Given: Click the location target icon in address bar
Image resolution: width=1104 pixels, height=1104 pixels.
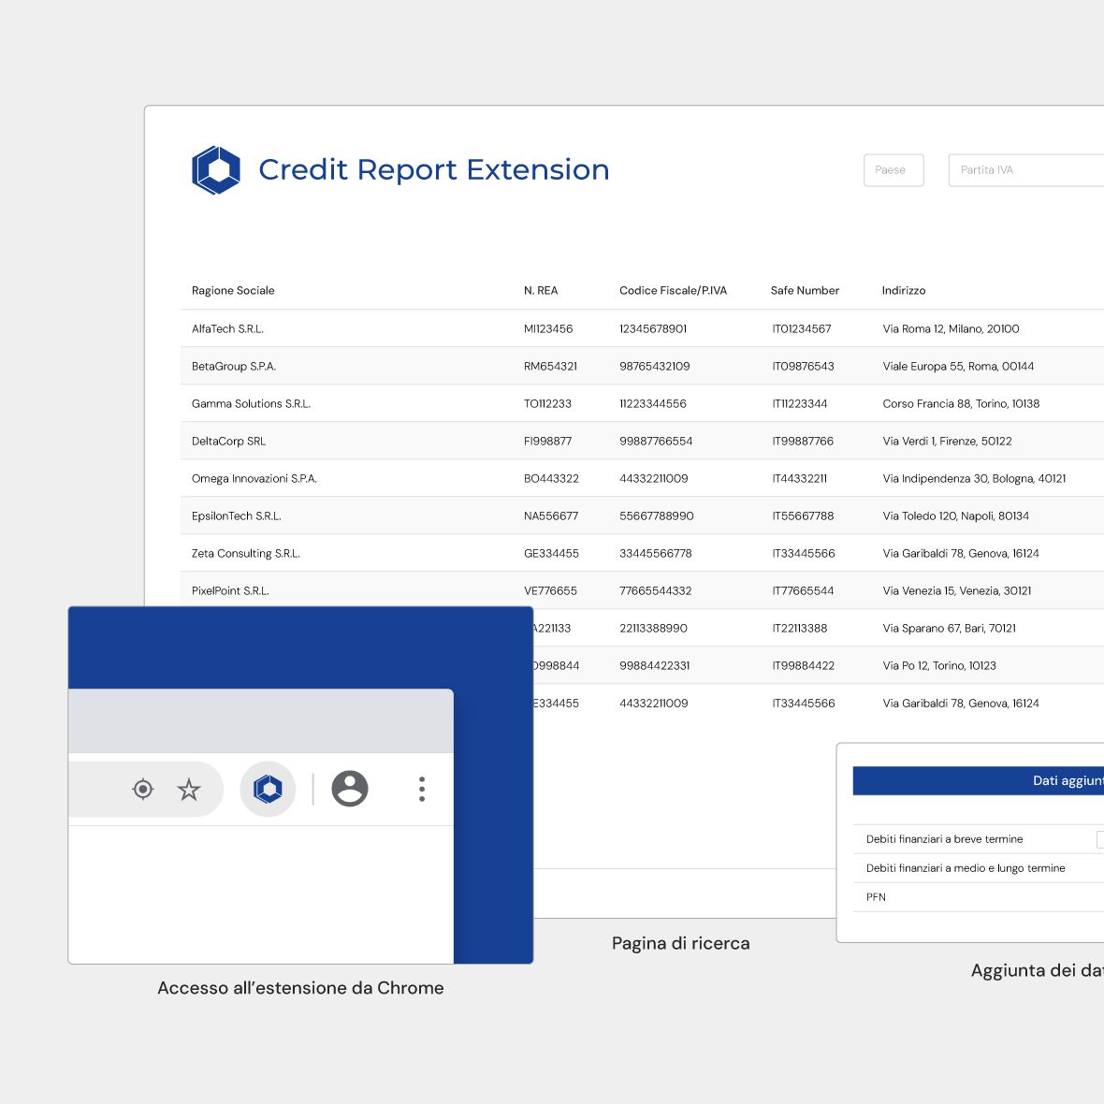Looking at the screenshot, I should pyautogui.click(x=142, y=789).
